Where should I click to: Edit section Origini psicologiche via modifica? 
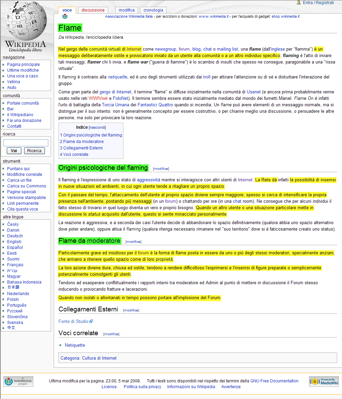point(161,169)
